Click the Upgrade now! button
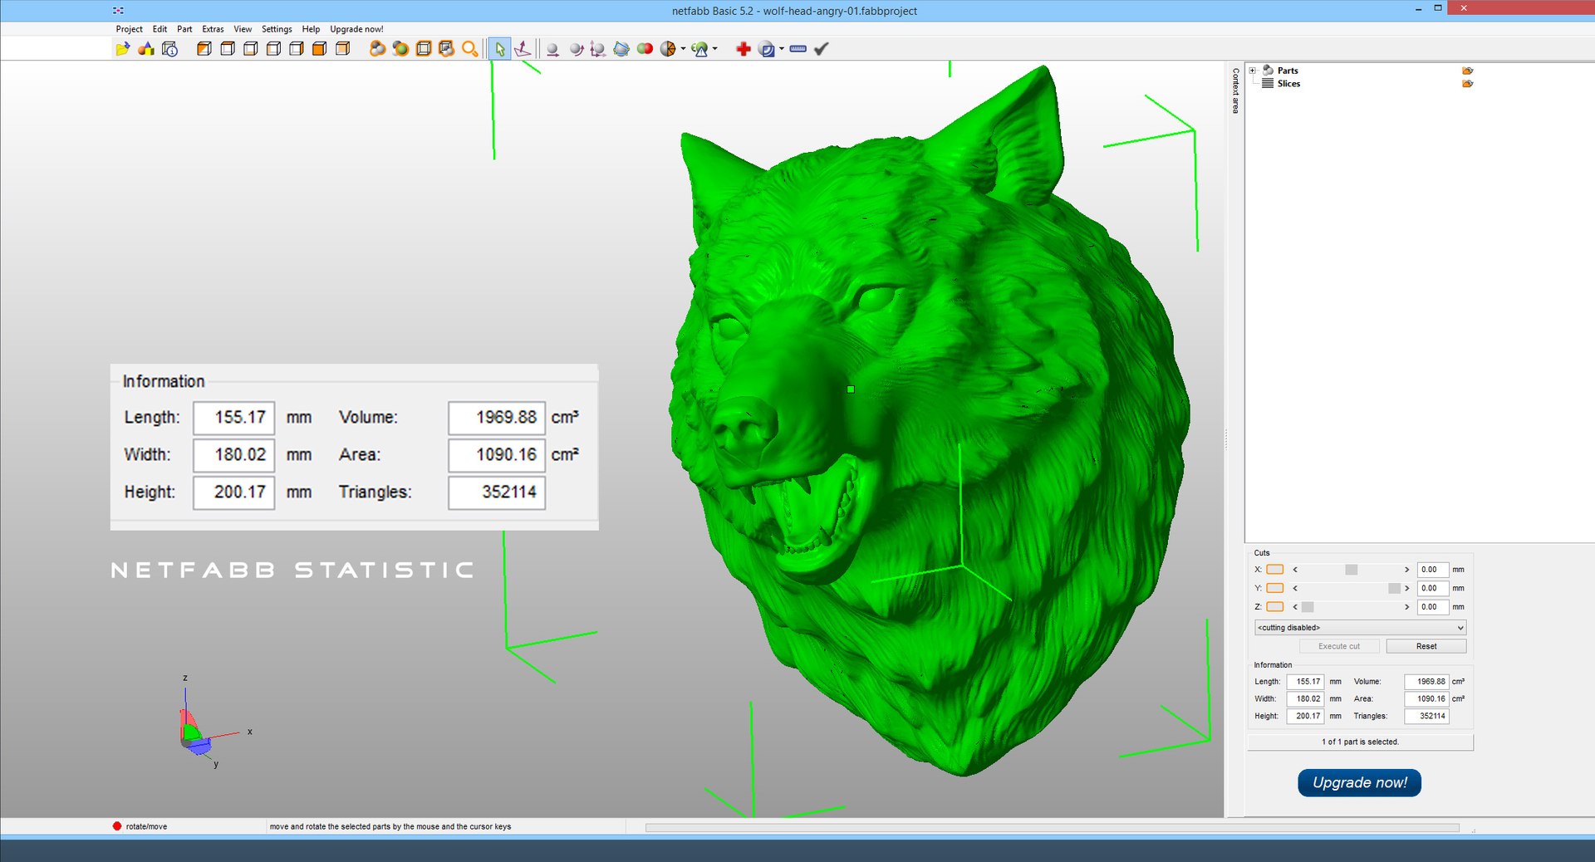The image size is (1595, 862). [x=1359, y=782]
